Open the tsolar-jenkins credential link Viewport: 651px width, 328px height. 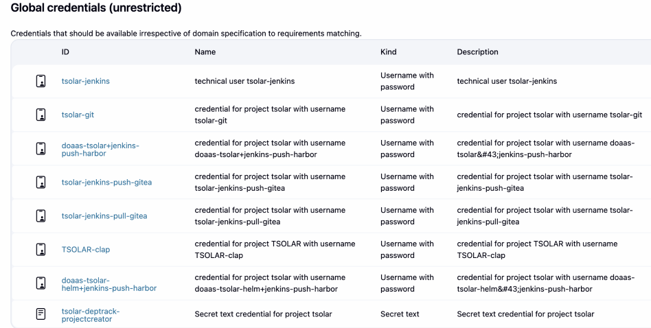pos(85,81)
